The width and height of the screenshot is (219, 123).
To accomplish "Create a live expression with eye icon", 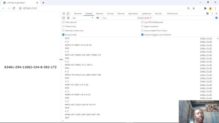I will (x=98, y=18).
